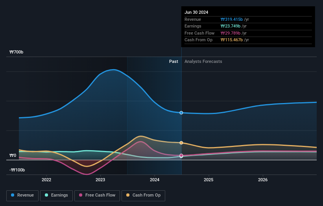This screenshot has height=206, width=323.
Task: Click the blue Revenue legend dot
Action: tap(13, 195)
